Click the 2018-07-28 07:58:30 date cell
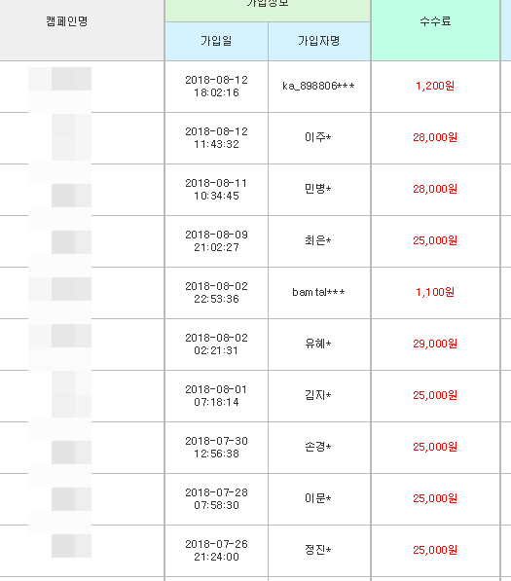This screenshot has height=581, width=511. pyautogui.click(x=216, y=498)
